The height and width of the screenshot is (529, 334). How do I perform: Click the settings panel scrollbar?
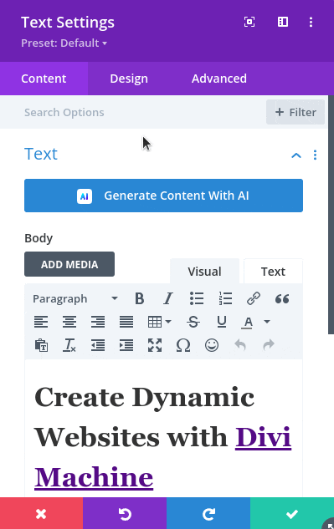click(x=331, y=215)
